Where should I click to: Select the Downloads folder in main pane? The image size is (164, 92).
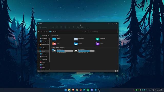[101, 39]
